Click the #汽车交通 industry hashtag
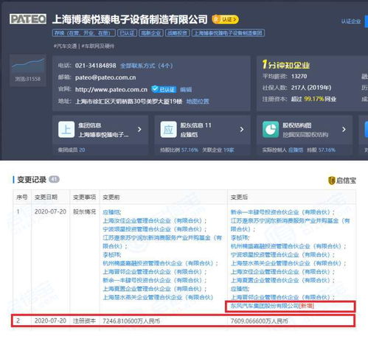The image size is (368, 339). click(65, 46)
